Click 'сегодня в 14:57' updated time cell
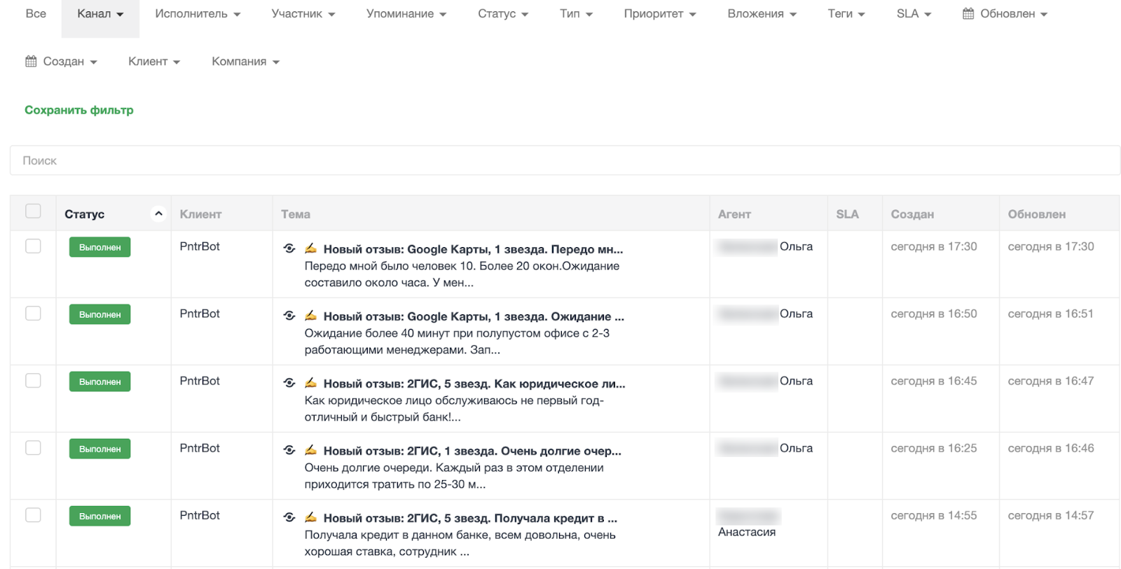The image size is (1121, 569). (1050, 515)
